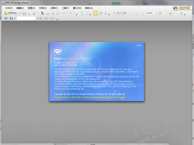194x145 pixels.
Task: Click the zoom slider handle
Action: tap(170, 13)
